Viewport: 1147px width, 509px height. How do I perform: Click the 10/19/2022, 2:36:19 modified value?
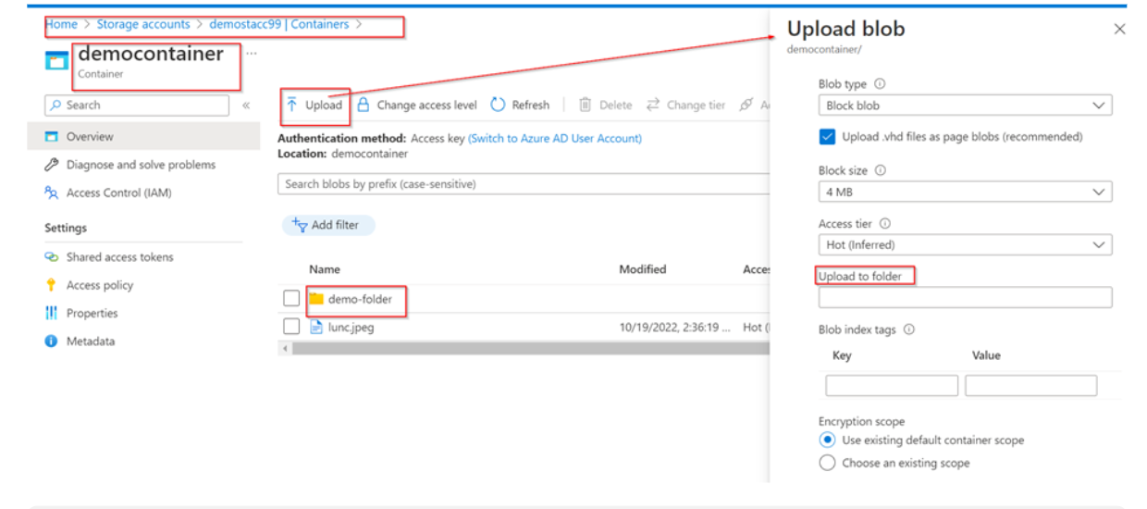click(x=675, y=328)
